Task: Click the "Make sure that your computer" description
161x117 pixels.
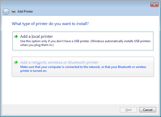Action: 64,67
